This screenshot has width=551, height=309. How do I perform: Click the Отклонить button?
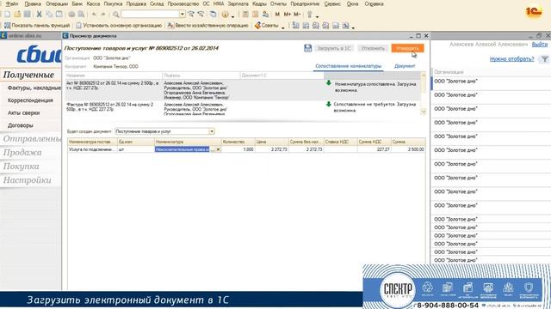[x=373, y=48]
